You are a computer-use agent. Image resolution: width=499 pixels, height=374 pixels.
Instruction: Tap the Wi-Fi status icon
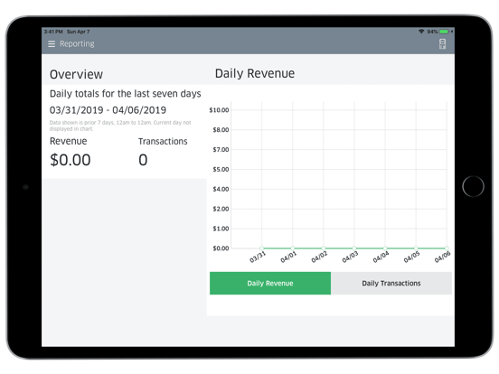tap(421, 32)
